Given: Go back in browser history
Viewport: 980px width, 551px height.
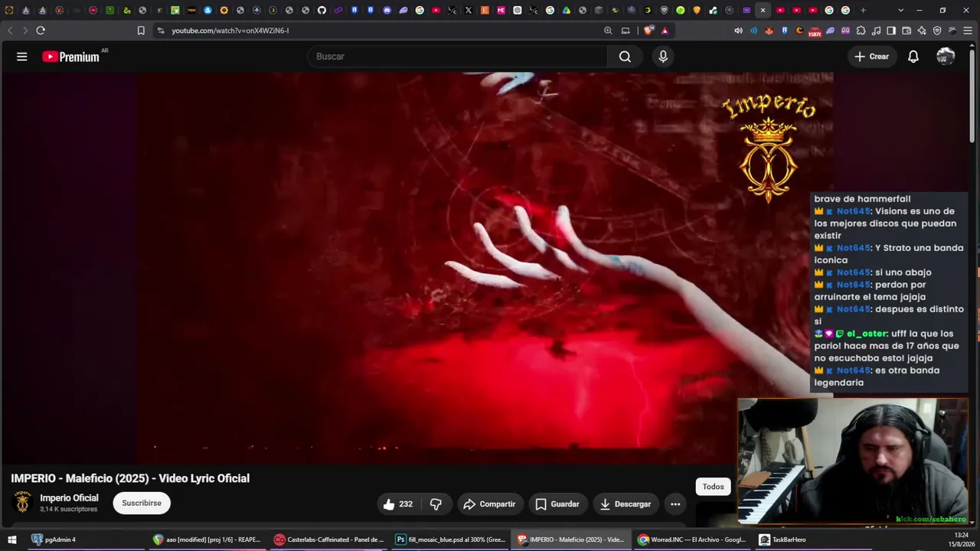Looking at the screenshot, I should pos(10,31).
